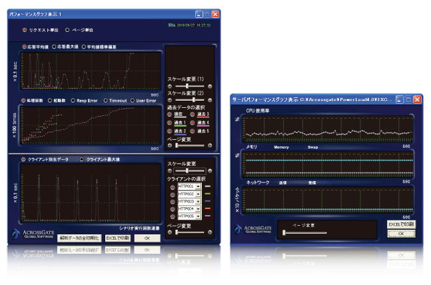The height and width of the screenshot is (285, 431).
Task: Click blue color swatch beside HTTP003
Action: click(208, 201)
